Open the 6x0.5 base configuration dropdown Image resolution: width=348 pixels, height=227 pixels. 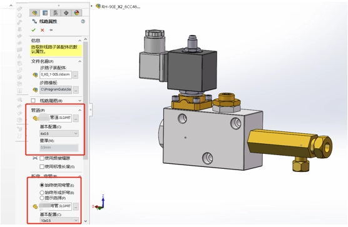59,133
